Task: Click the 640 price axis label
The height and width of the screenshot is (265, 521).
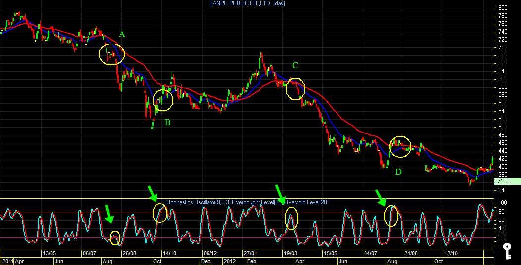Action: tap(502, 71)
